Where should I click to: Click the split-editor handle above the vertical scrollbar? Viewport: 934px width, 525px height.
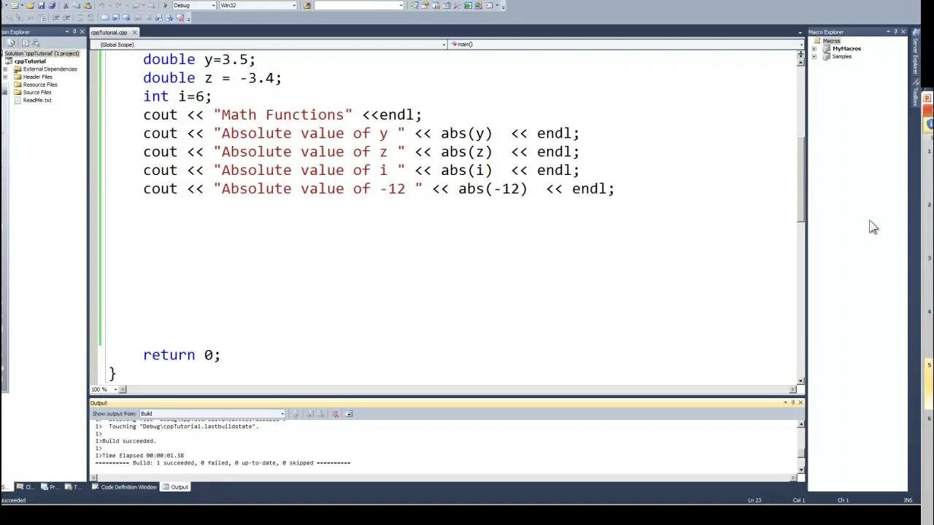[800, 54]
